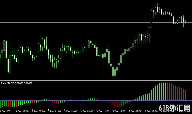The image size is (192, 114).
Task: Click the '1 Dec 19:00' time label
Action: coord(22,111)
